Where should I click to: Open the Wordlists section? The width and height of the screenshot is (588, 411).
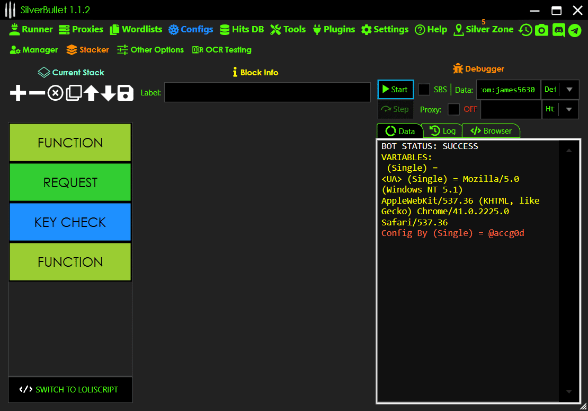coord(136,29)
